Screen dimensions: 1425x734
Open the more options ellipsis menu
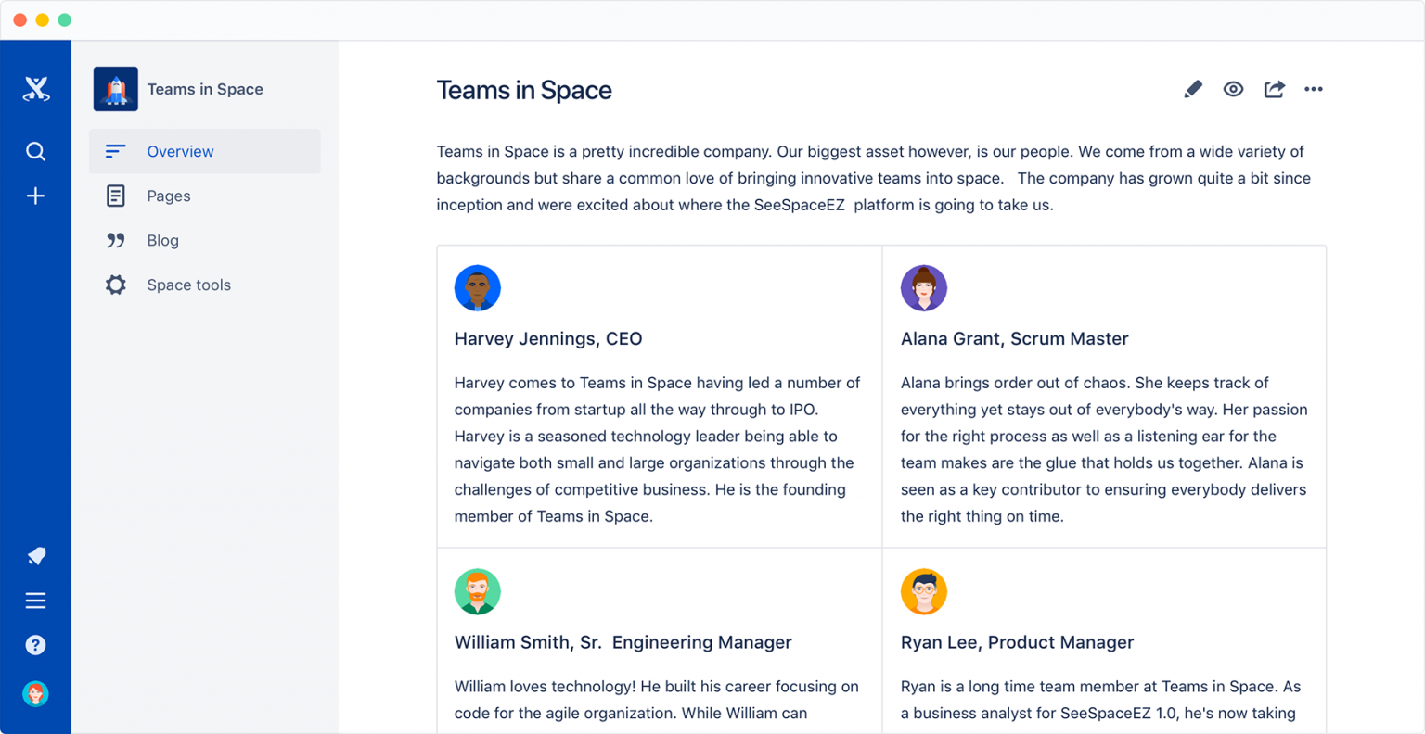tap(1314, 89)
